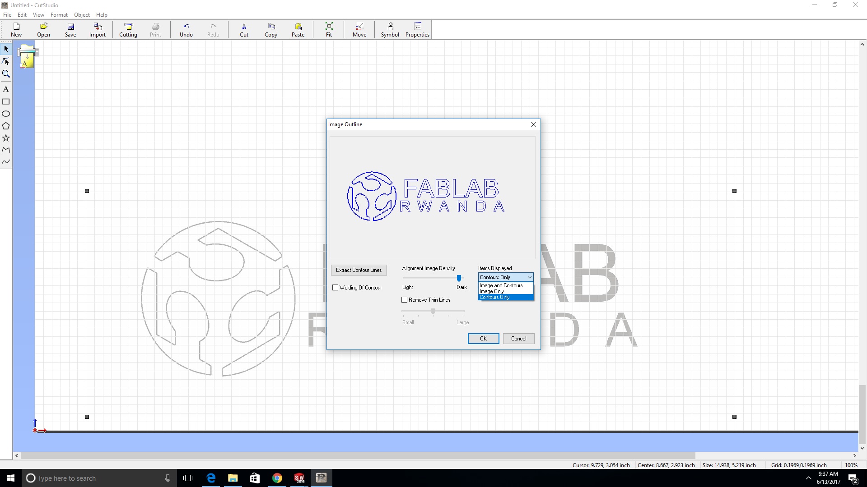Select the arrow selection tool
Screen dimensions: 867x487
[x=6, y=49]
